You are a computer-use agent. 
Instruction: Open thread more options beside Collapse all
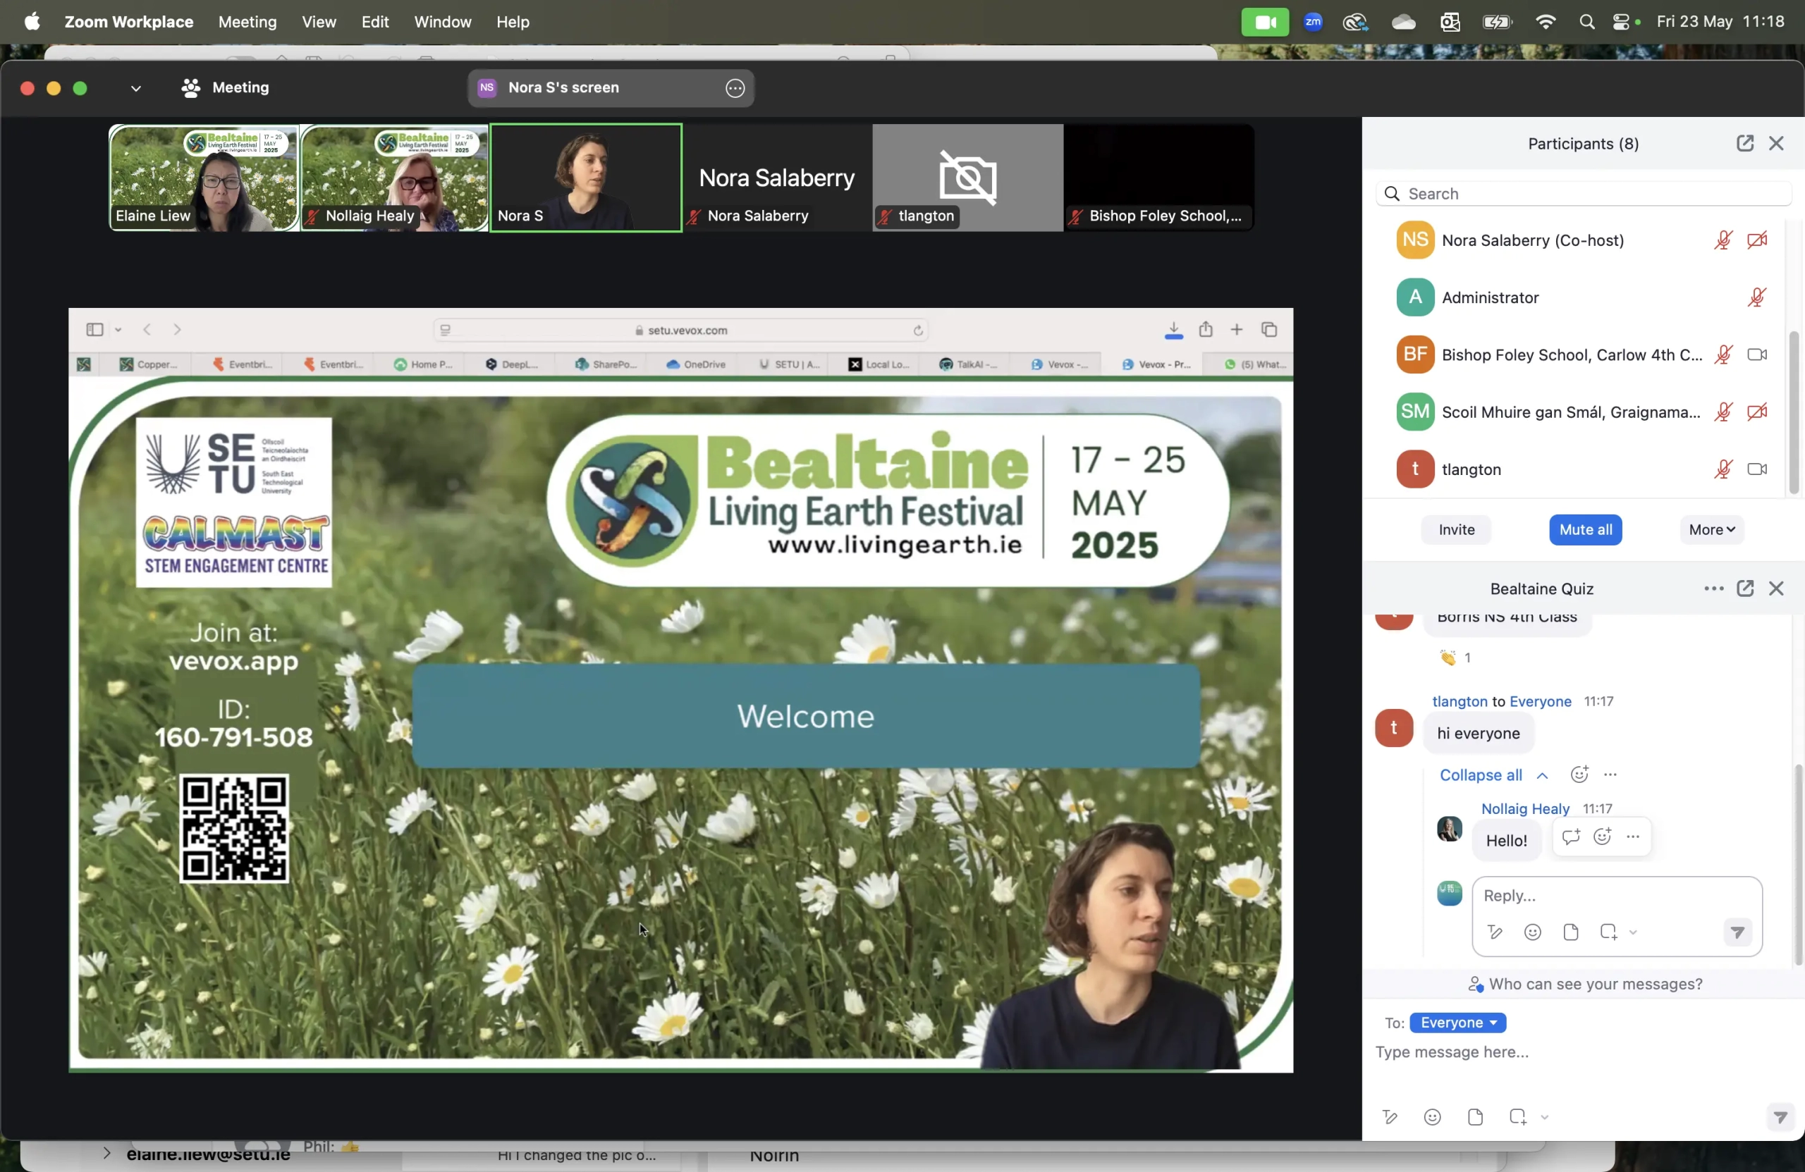pyautogui.click(x=1610, y=774)
